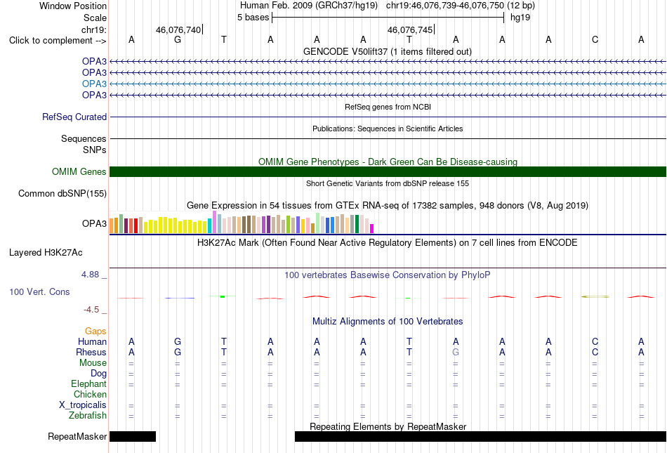Click 'Click to complement -->' to complement bases
Image resolution: width=667 pixels, height=453 pixels.
pos(58,41)
